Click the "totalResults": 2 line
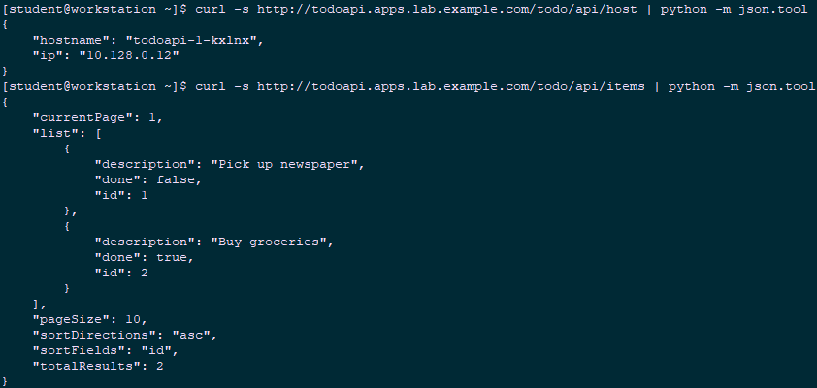The height and width of the screenshot is (388, 817). coord(98,367)
